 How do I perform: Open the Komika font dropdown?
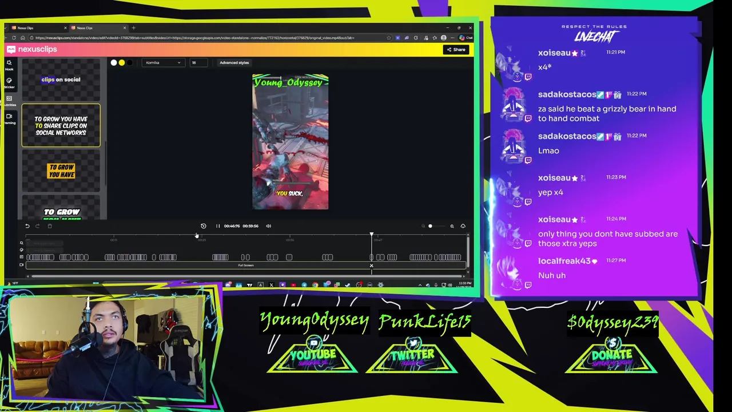coord(164,62)
